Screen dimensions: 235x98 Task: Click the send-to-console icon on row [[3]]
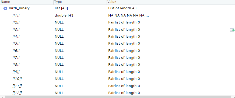click(x=232, y=30)
